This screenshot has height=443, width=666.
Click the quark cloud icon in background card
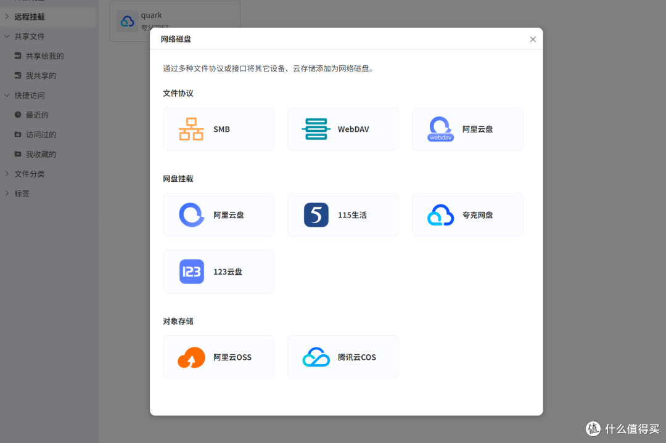[128, 21]
